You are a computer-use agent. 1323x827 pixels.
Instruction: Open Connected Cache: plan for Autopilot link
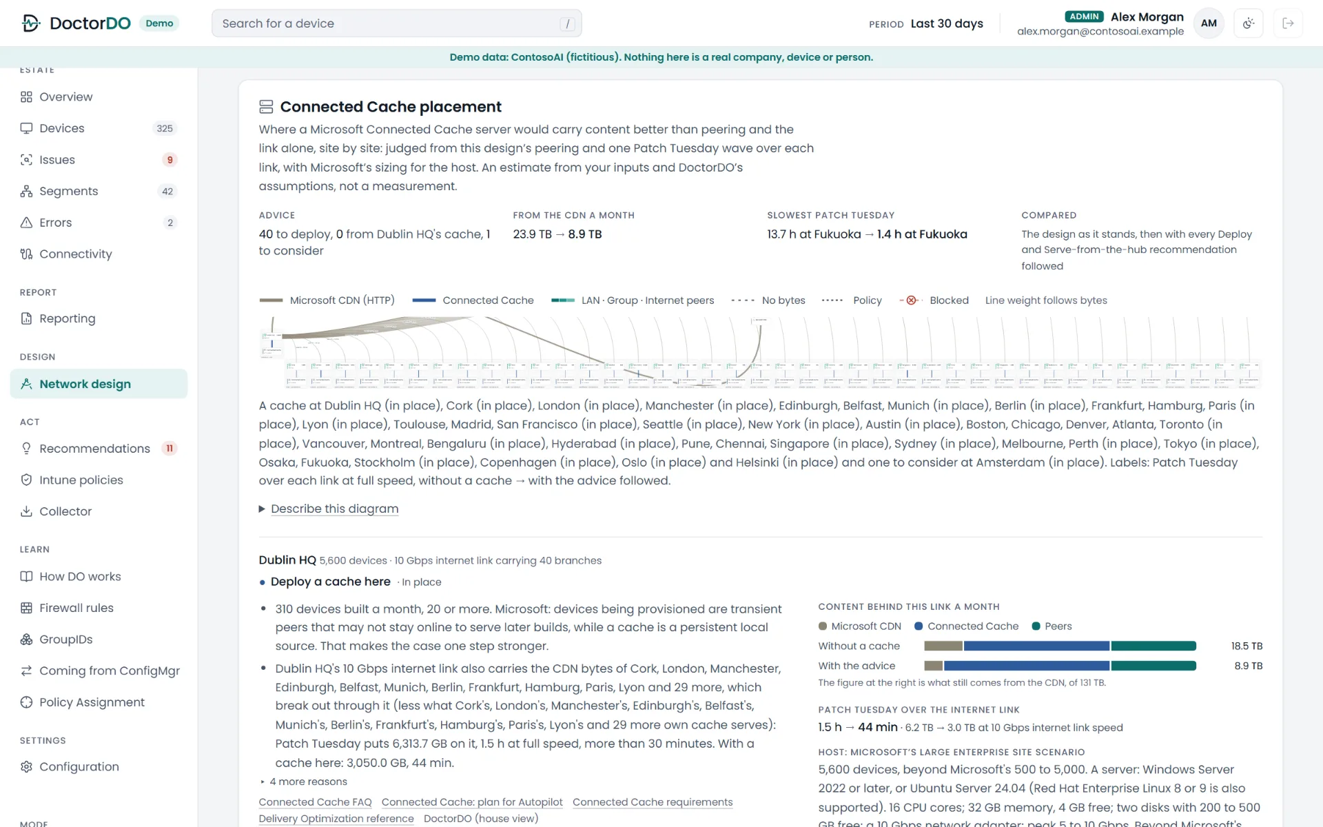point(472,802)
